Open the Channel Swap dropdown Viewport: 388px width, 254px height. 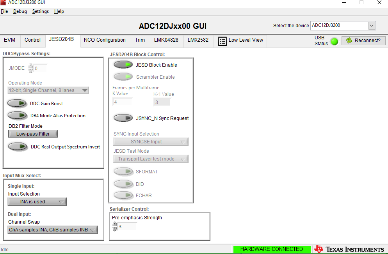pos(52,229)
